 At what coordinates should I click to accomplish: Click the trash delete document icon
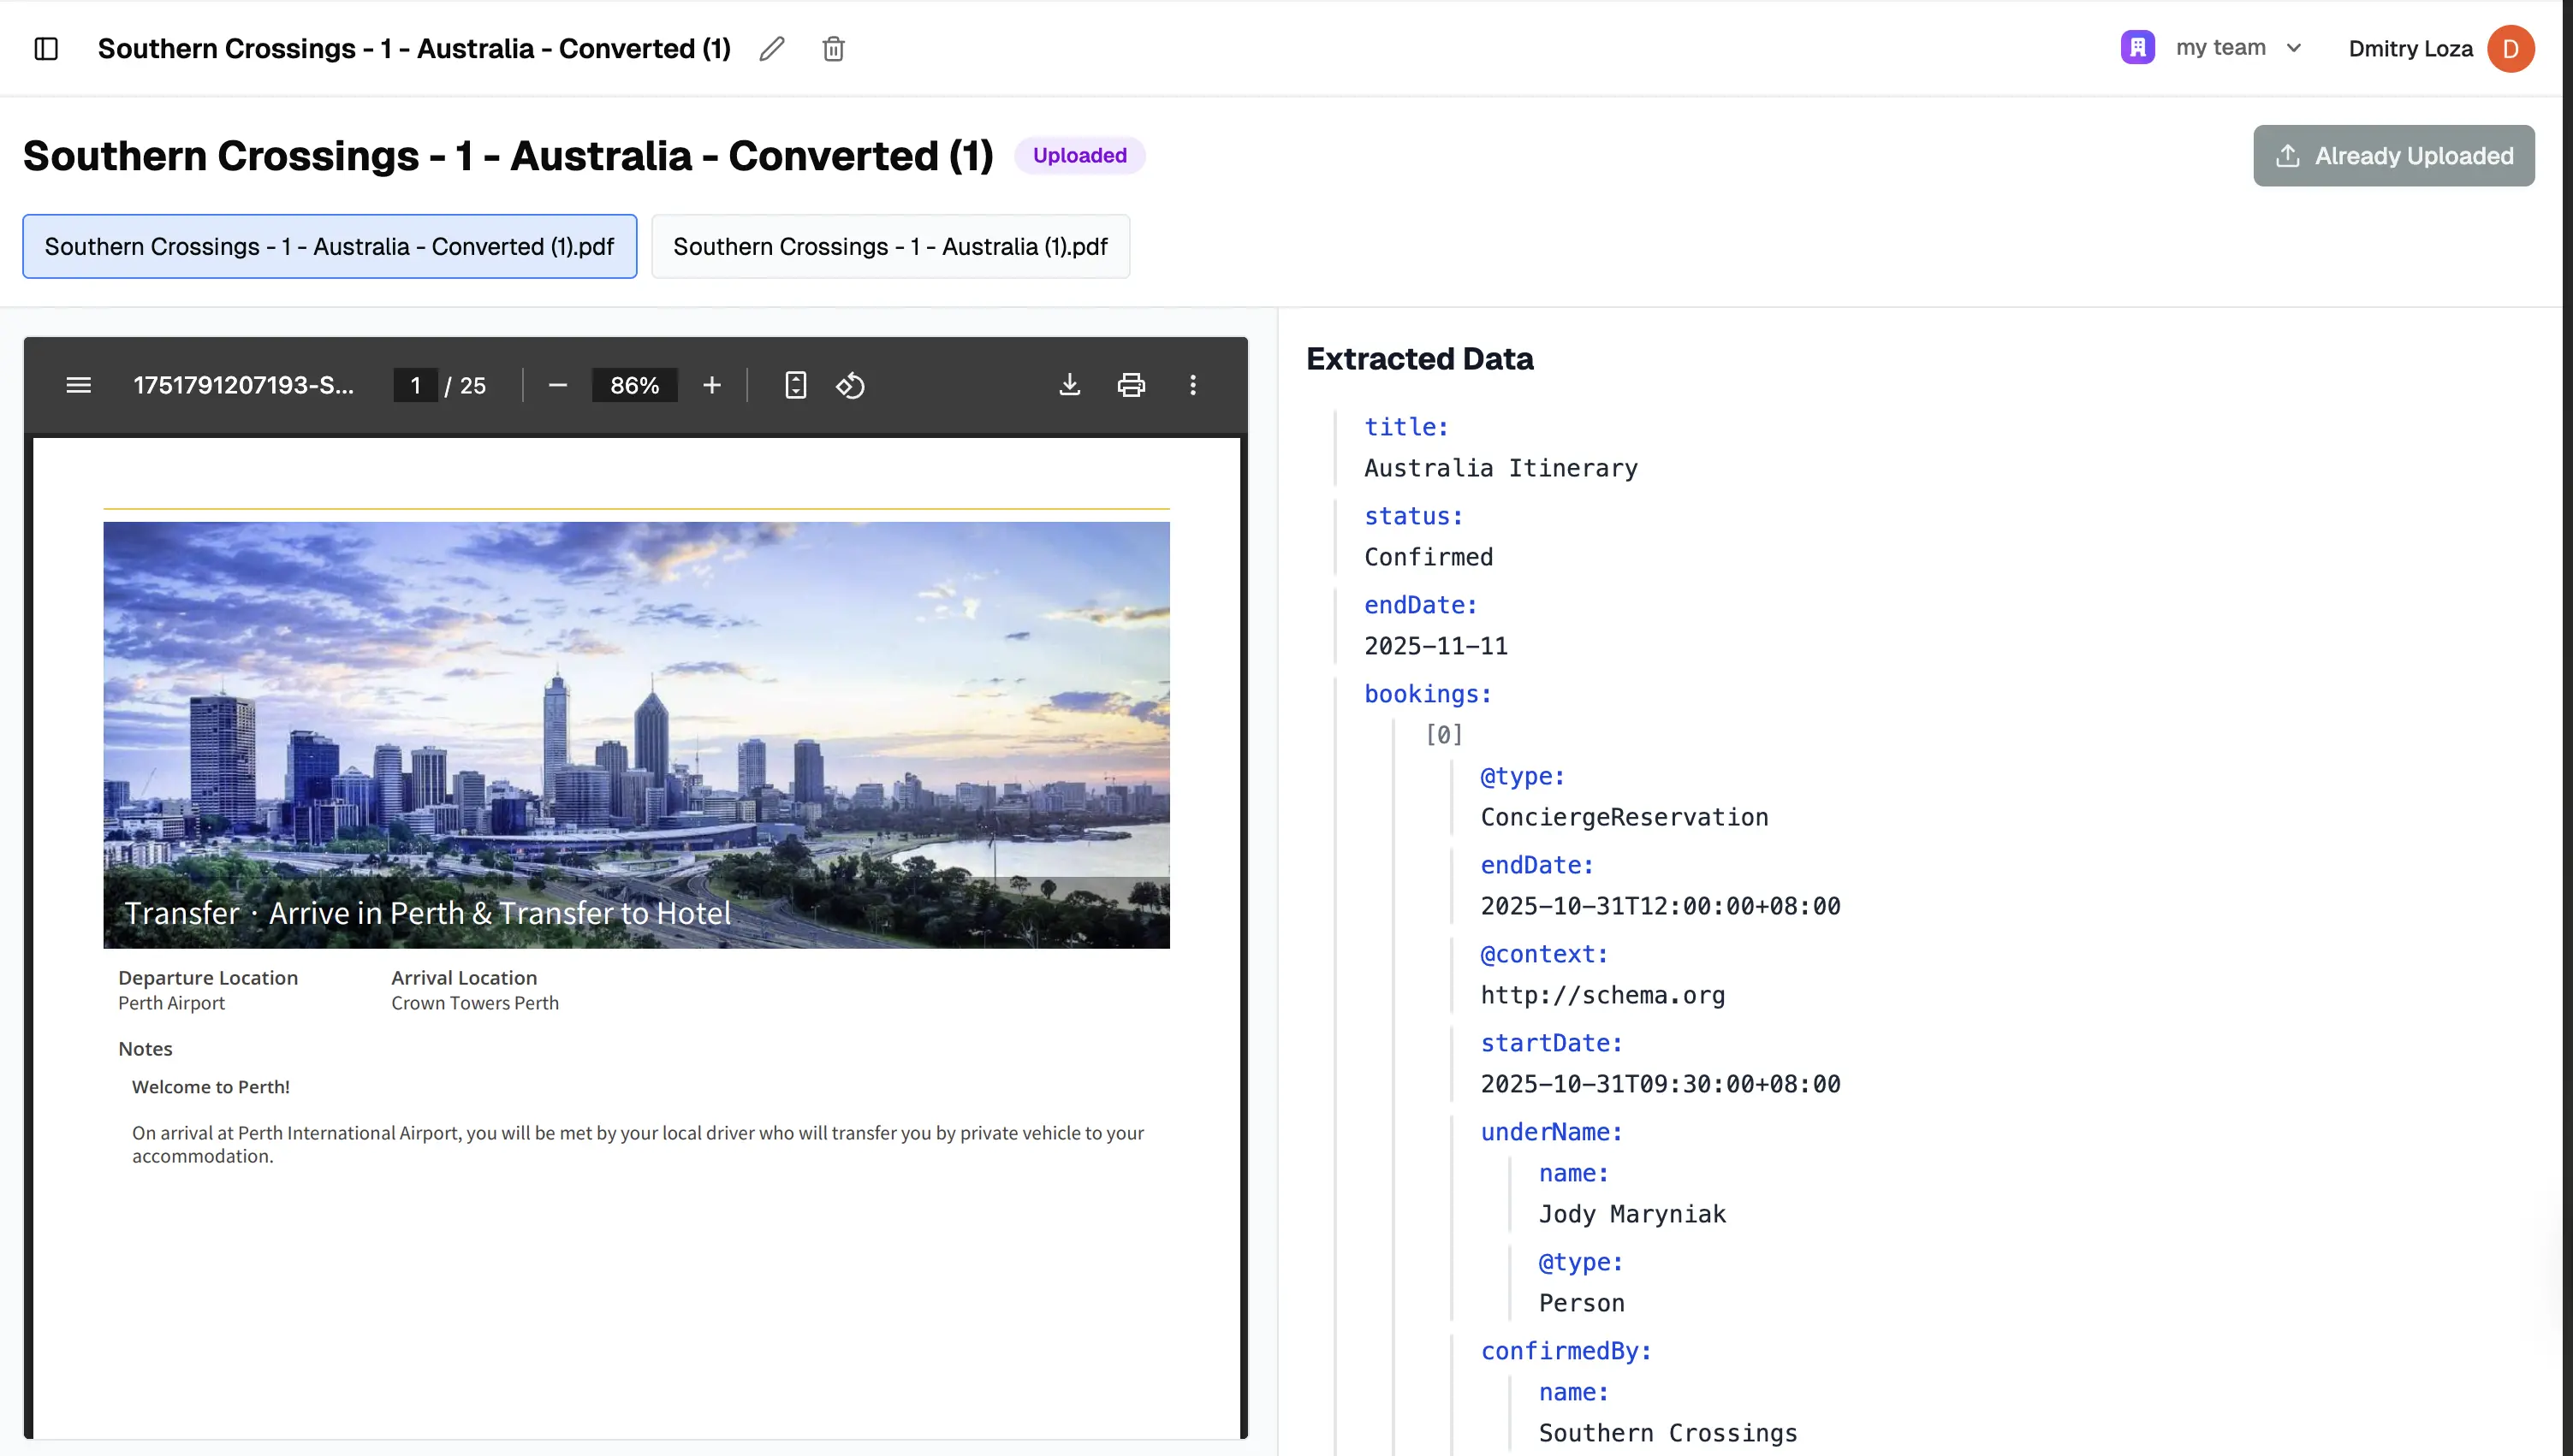point(834,48)
